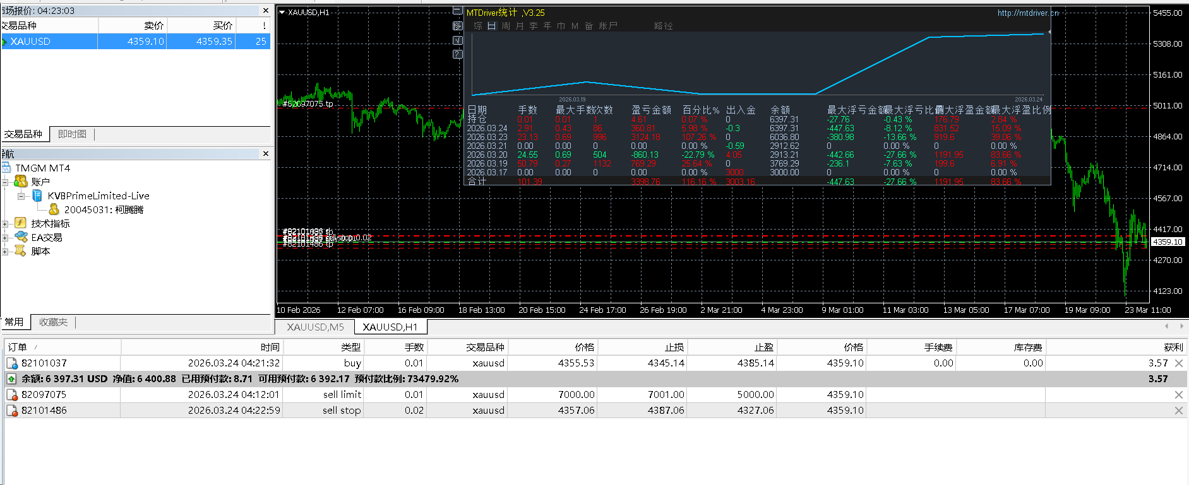Select the 周 weekly view in MTDriver panel
Image resolution: width=1189 pixels, height=485 pixels.
tap(506, 26)
